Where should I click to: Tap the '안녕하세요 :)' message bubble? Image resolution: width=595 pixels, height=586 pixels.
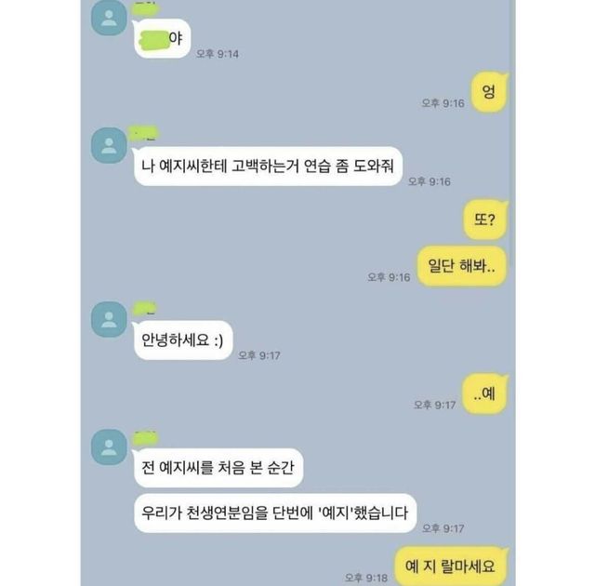click(x=183, y=340)
